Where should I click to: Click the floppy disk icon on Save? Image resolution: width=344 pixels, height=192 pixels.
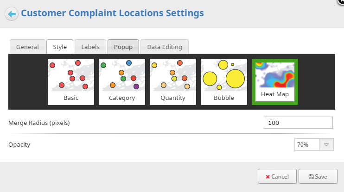coord(311,177)
